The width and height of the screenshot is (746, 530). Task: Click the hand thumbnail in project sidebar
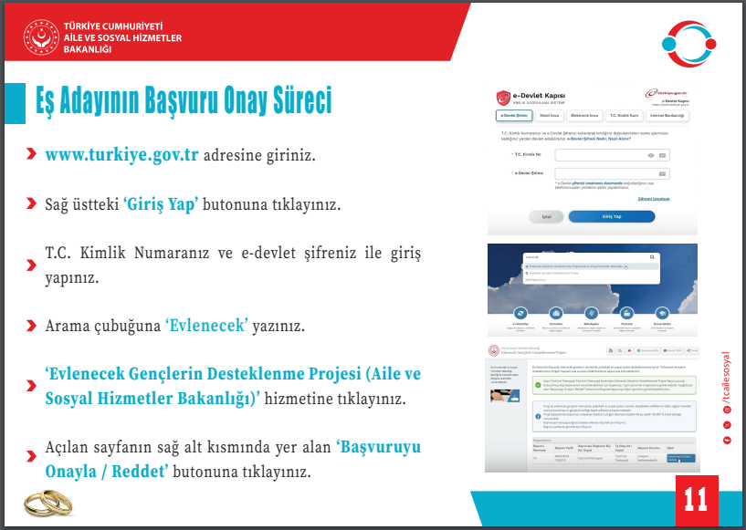tap(505, 396)
